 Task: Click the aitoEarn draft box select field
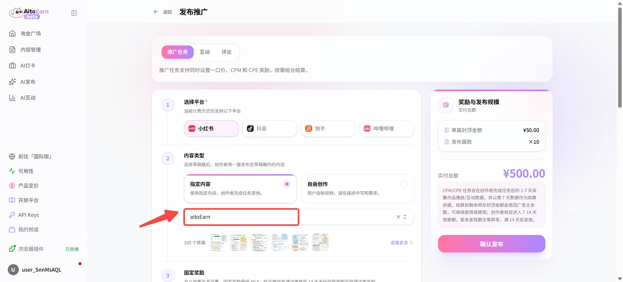(299, 217)
